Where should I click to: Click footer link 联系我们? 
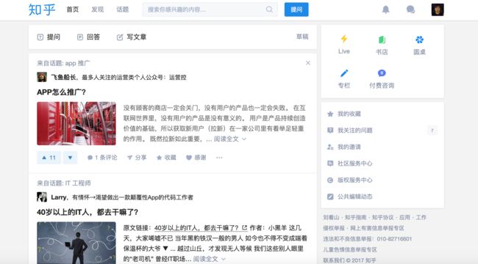(334, 260)
